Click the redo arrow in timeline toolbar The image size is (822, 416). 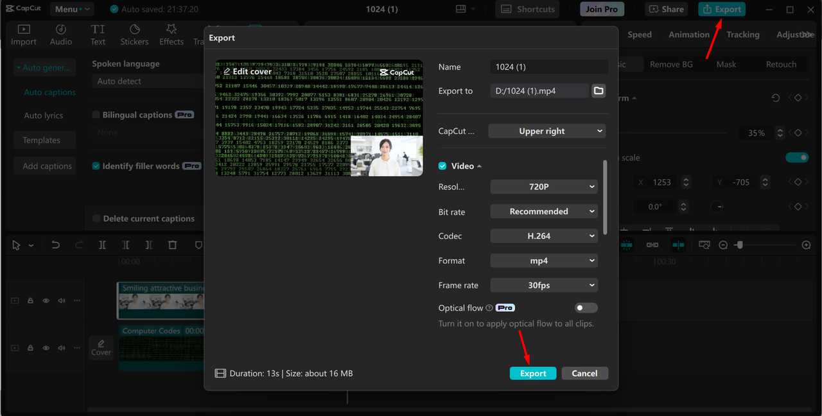(79, 245)
